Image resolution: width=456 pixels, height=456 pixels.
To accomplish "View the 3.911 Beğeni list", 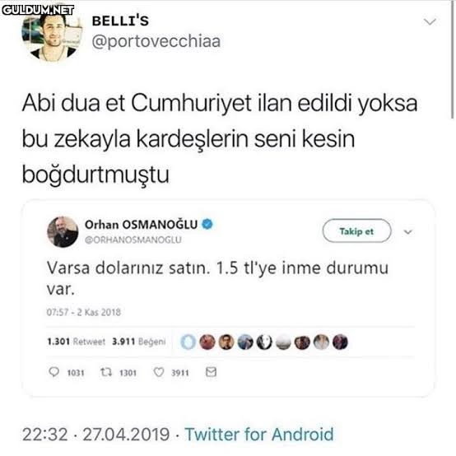I will click(x=139, y=341).
